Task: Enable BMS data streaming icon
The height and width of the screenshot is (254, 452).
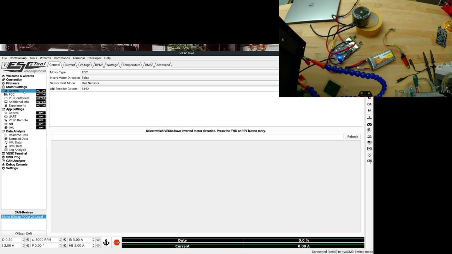Action: [x=369, y=149]
